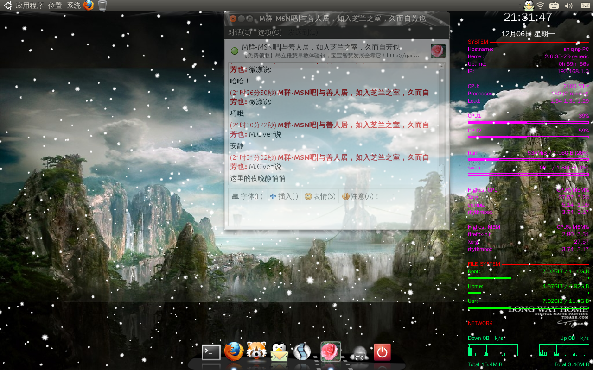The height and width of the screenshot is (370, 593).
Task: Click the SYSTEM heading in Conky panel
Action: 478,42
